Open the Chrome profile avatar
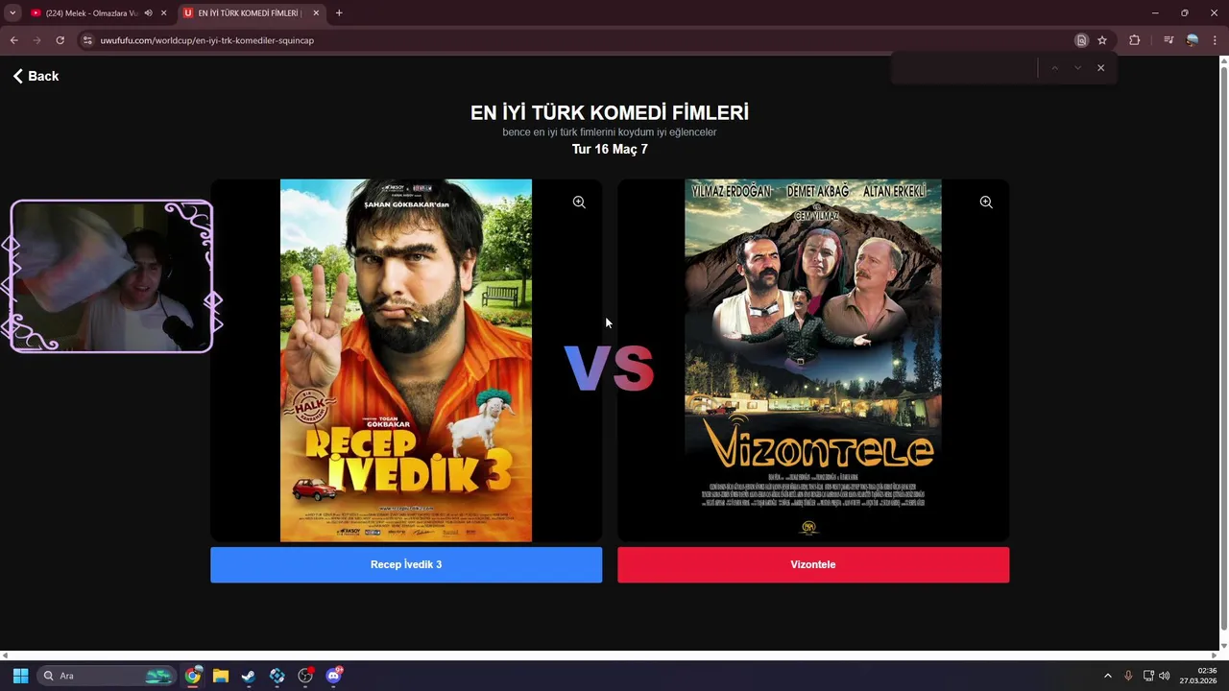The image size is (1229, 691). (x=1193, y=40)
